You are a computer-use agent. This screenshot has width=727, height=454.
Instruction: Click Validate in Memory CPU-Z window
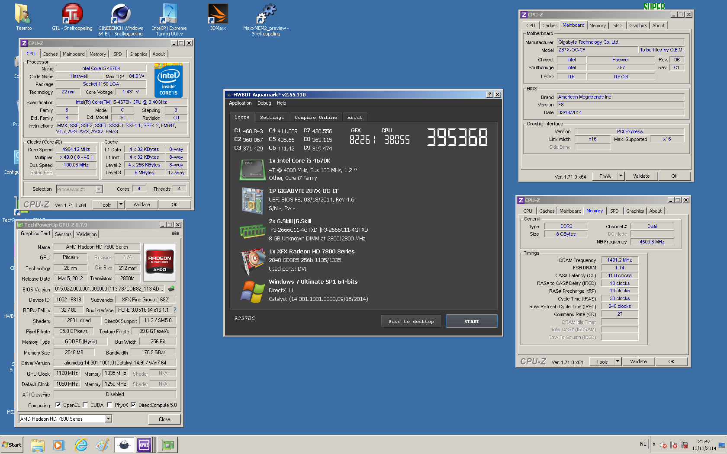[x=638, y=361]
